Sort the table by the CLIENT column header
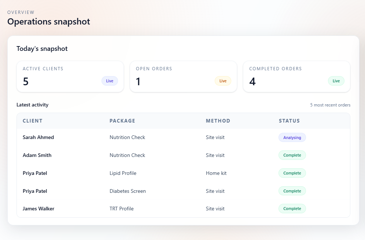Viewport: 365px width, 240px height. [33, 121]
